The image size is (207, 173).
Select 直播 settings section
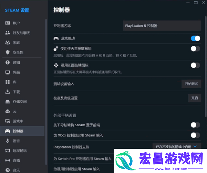coord(22,160)
